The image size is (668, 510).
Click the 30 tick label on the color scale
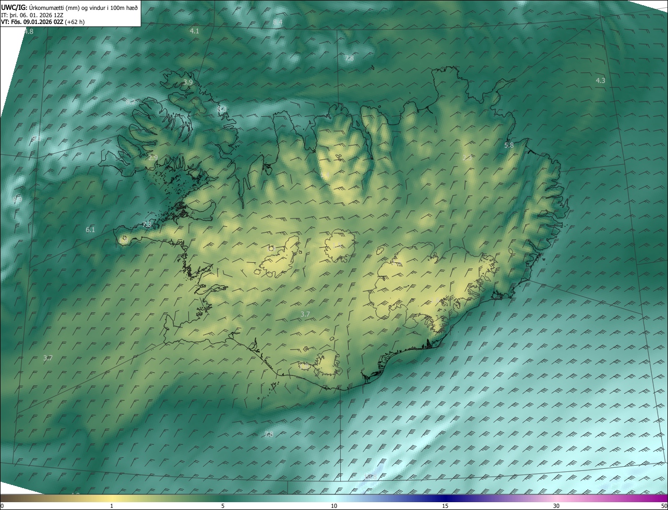(556, 506)
